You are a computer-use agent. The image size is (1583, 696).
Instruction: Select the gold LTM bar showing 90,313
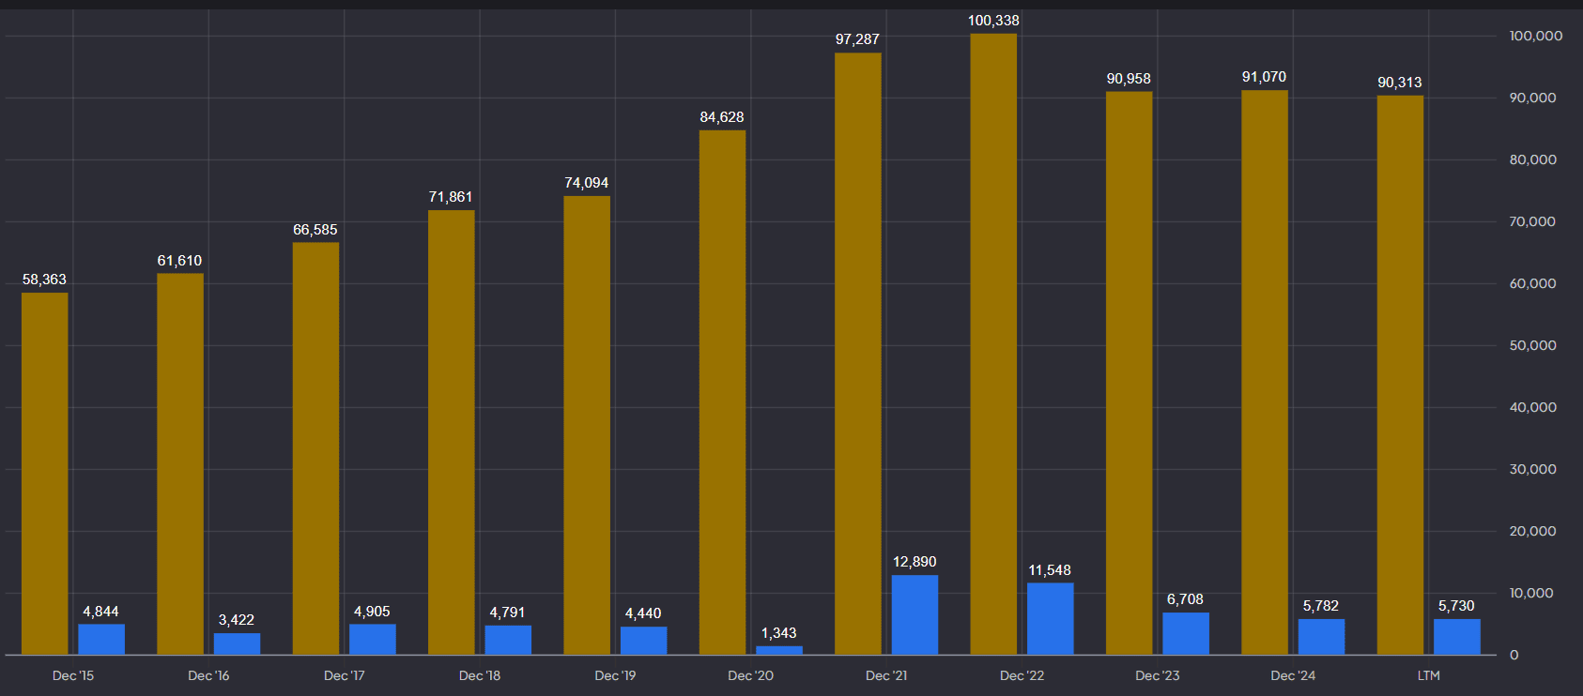pos(1400,374)
